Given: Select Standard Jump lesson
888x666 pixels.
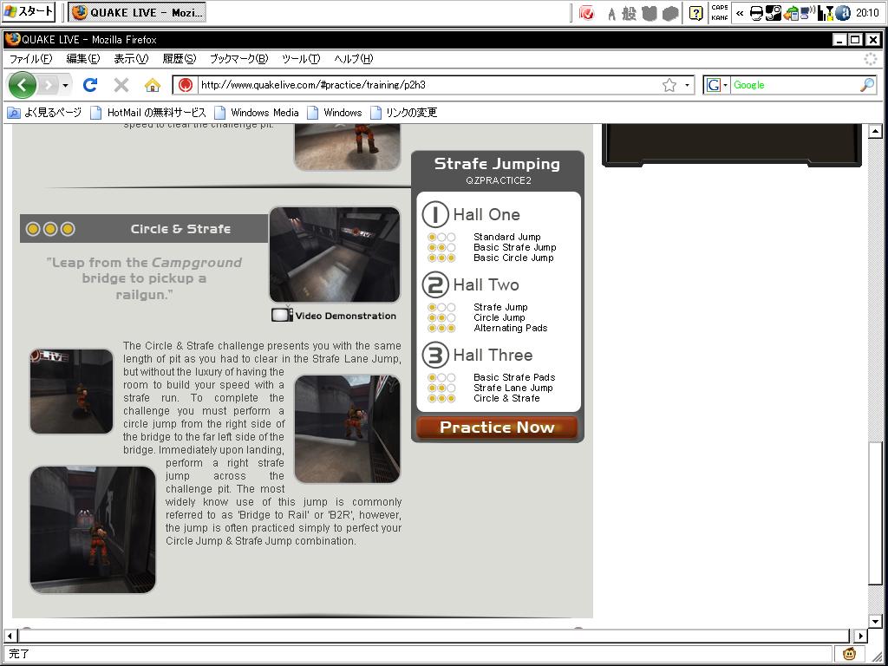Looking at the screenshot, I should tap(506, 237).
